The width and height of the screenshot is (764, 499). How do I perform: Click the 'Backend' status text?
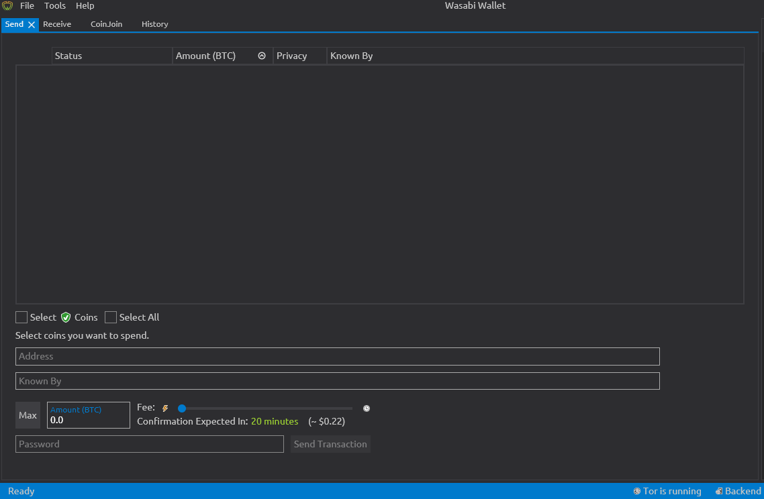click(743, 491)
